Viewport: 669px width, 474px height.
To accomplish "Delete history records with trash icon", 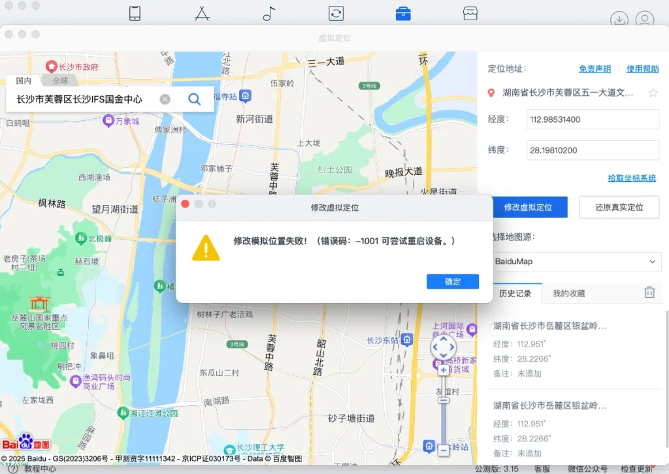I will [649, 292].
